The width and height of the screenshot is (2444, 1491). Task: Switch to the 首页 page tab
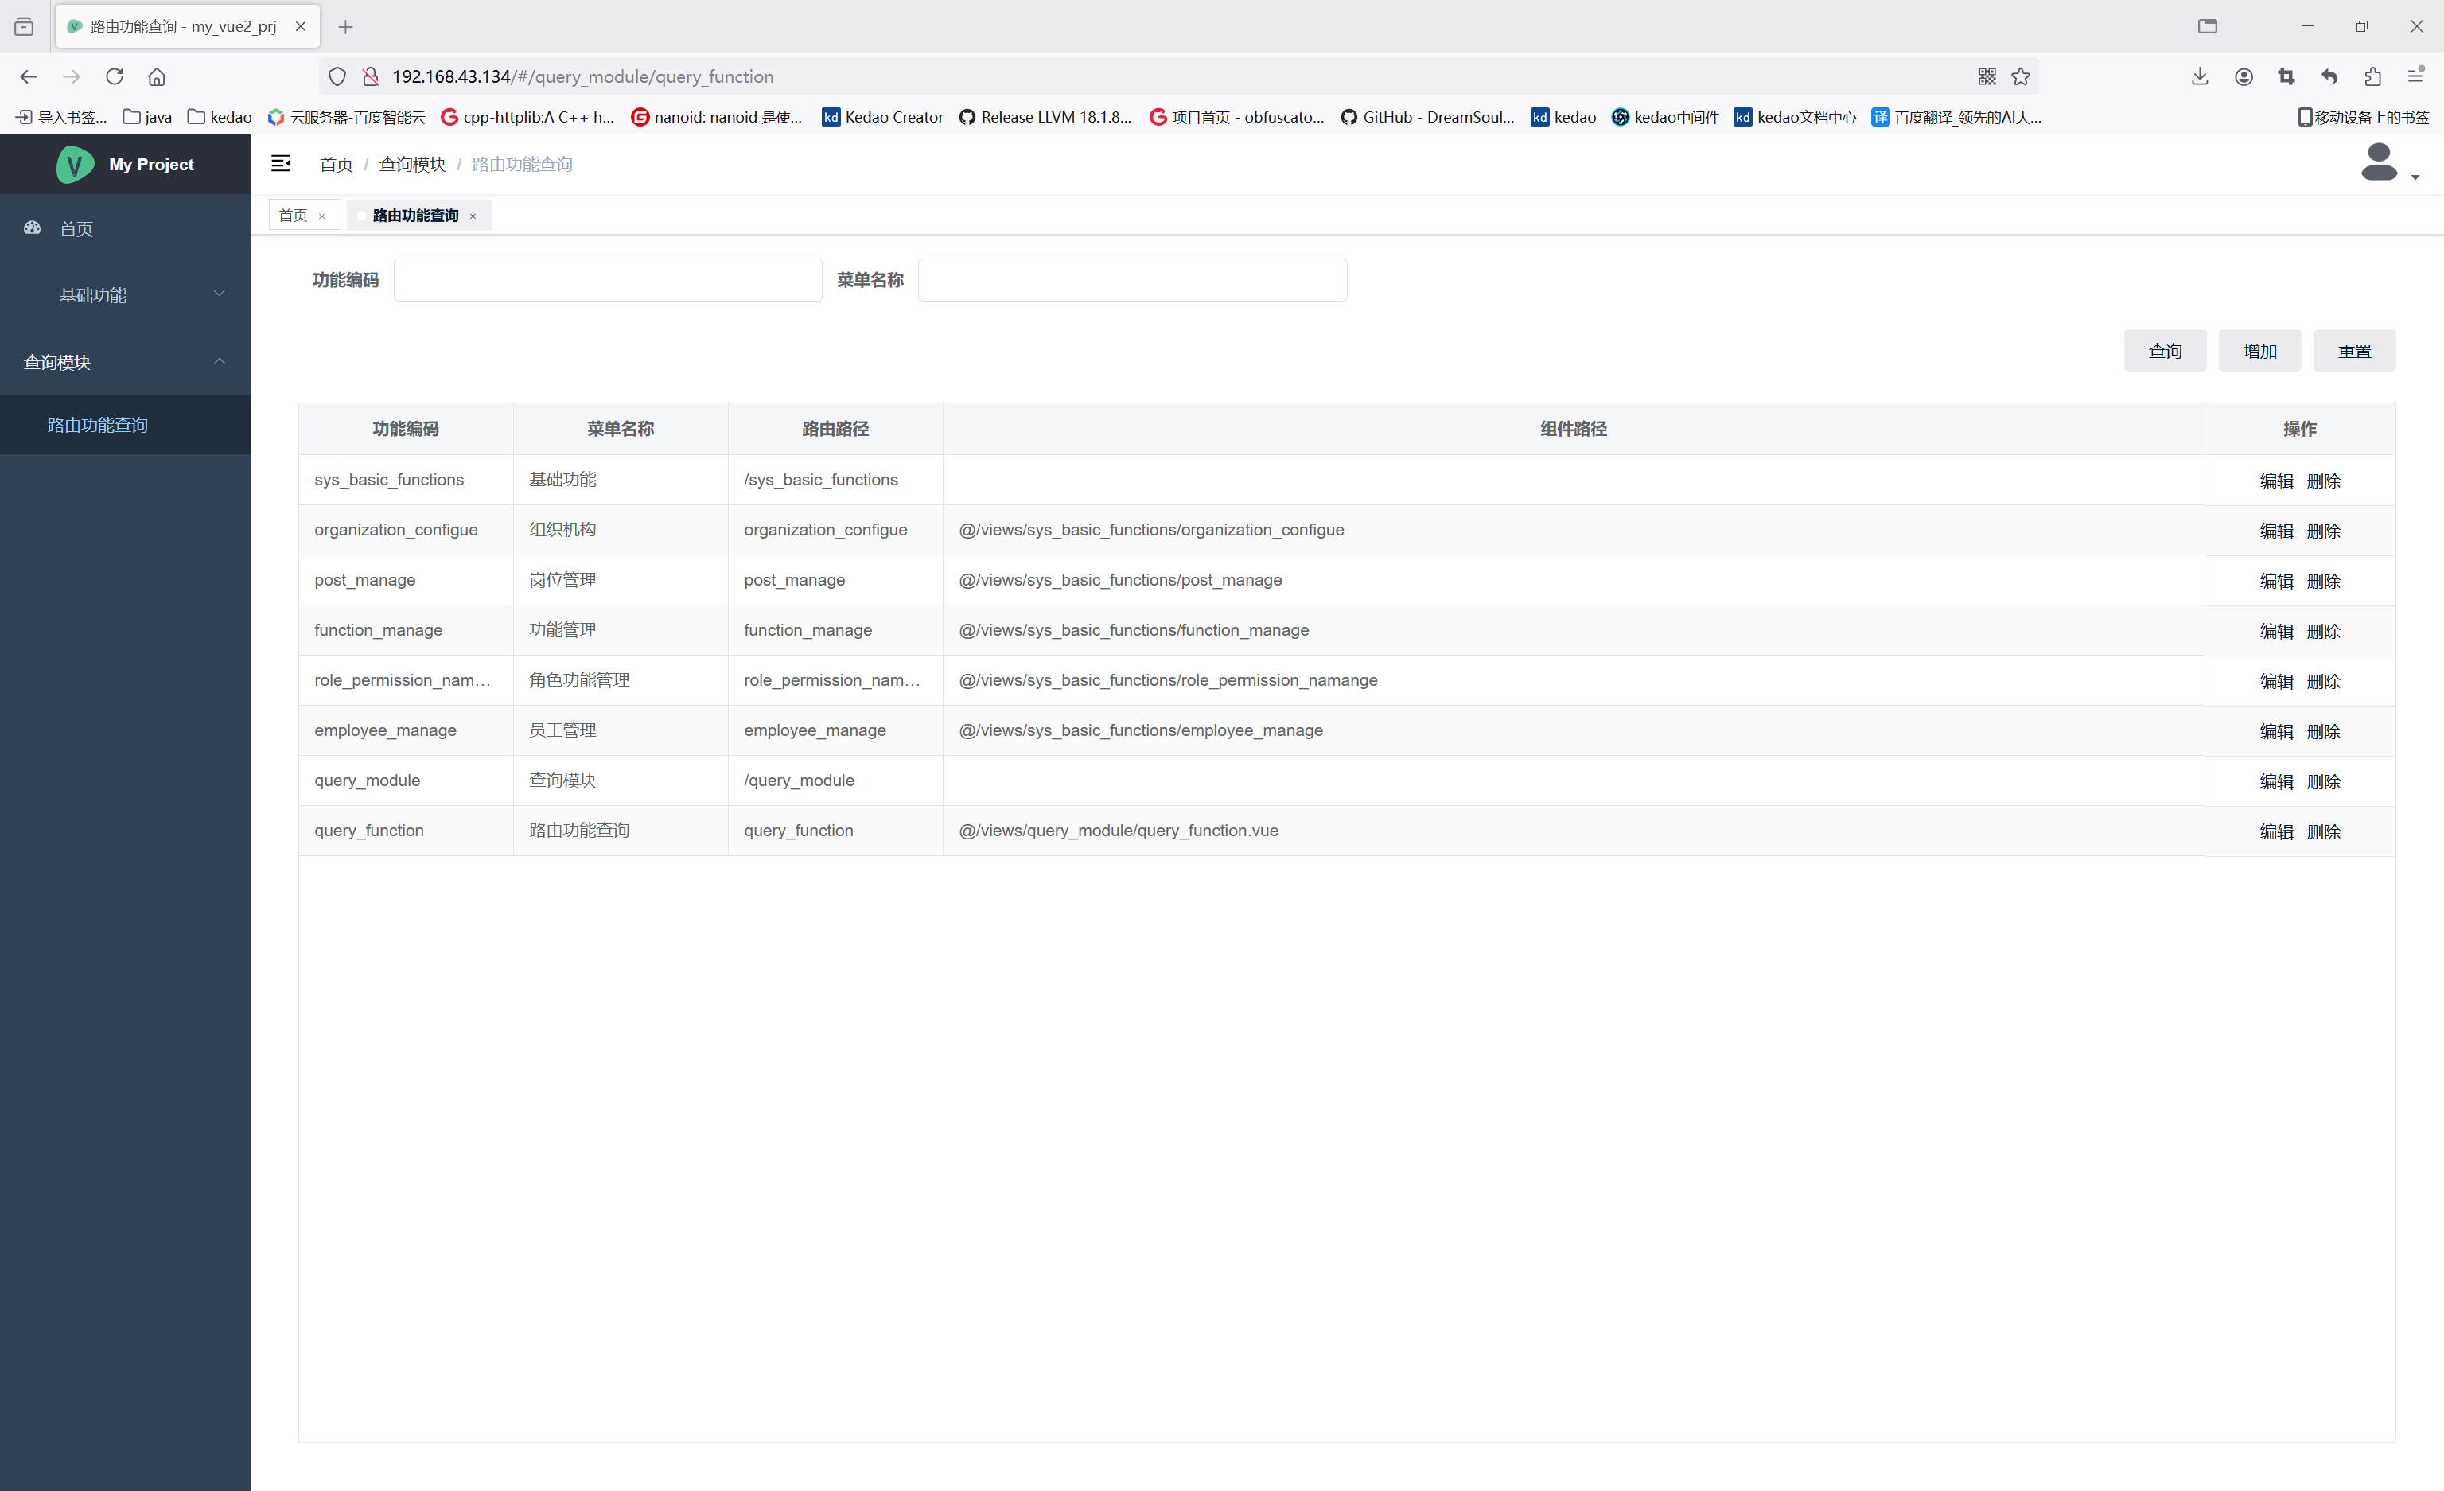coord(294,216)
